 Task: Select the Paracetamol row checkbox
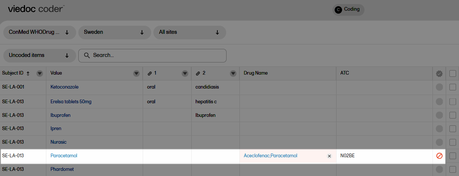click(453, 156)
